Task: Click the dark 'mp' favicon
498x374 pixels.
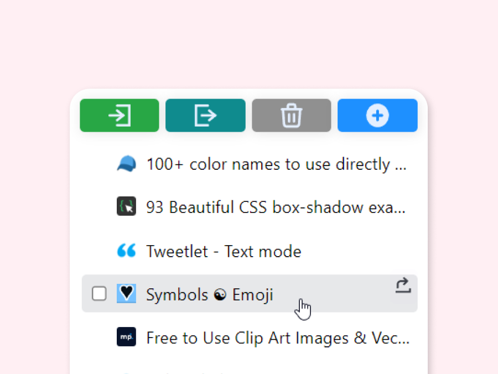Action: tap(126, 336)
